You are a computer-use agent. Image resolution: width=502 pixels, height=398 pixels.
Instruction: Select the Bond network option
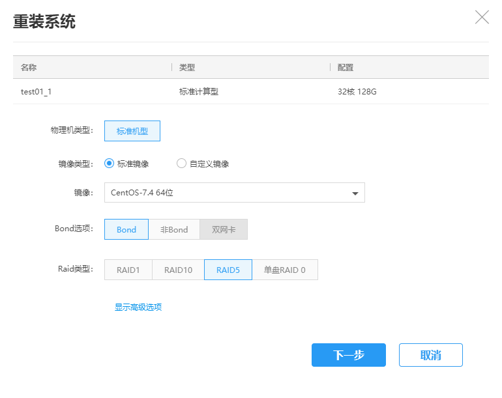click(x=126, y=229)
